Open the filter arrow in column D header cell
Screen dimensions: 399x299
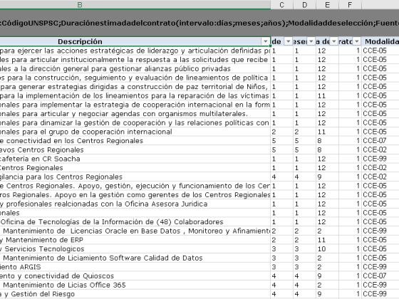click(311, 41)
